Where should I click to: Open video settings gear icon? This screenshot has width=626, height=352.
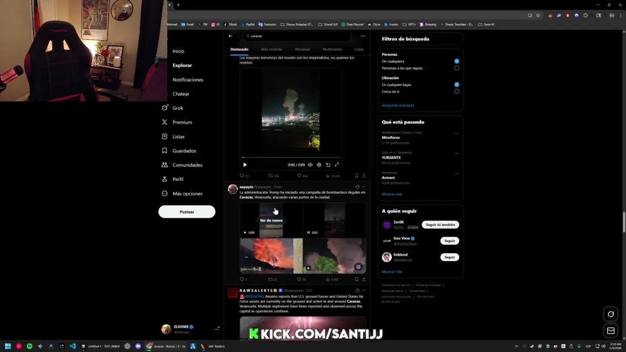pos(319,165)
